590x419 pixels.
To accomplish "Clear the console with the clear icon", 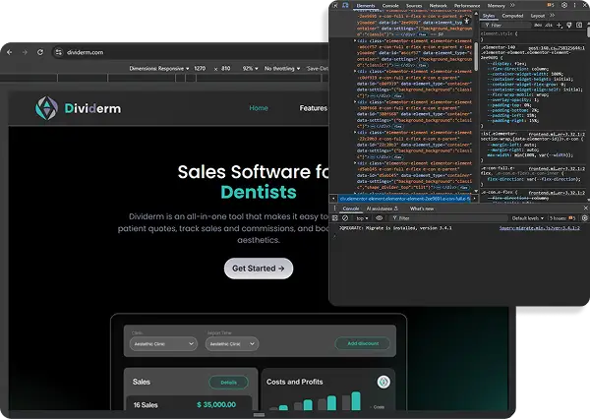I will pyautogui.click(x=347, y=217).
